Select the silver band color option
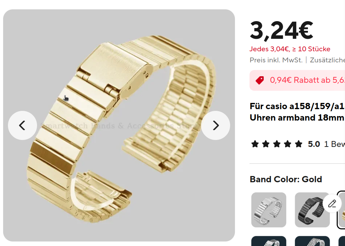The width and height of the screenshot is (345, 246). [x=269, y=210]
